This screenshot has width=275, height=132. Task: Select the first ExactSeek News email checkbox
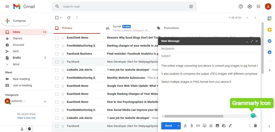[57, 37]
